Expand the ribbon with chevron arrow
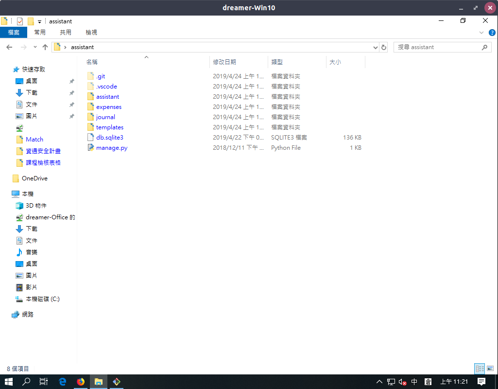The height and width of the screenshot is (389, 498). (481, 33)
